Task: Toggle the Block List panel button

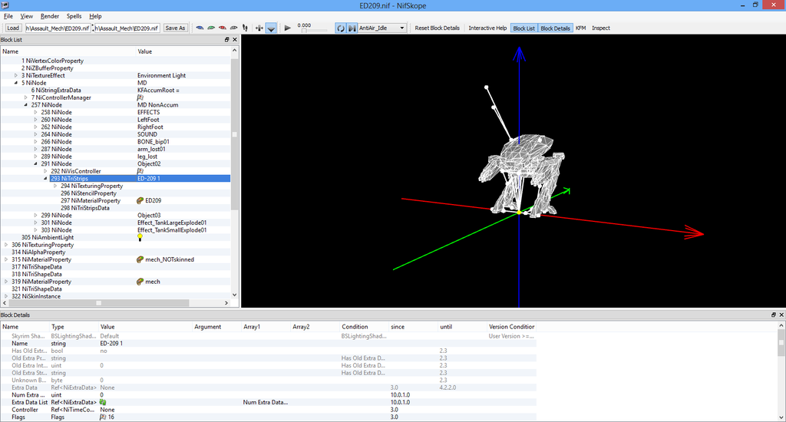Action: [x=523, y=28]
